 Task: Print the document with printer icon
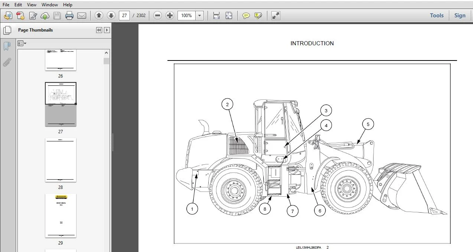[x=69, y=16]
